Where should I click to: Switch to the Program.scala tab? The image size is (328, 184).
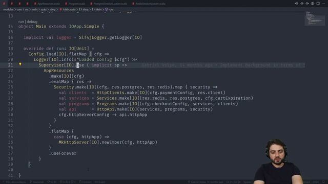click(x=75, y=4)
